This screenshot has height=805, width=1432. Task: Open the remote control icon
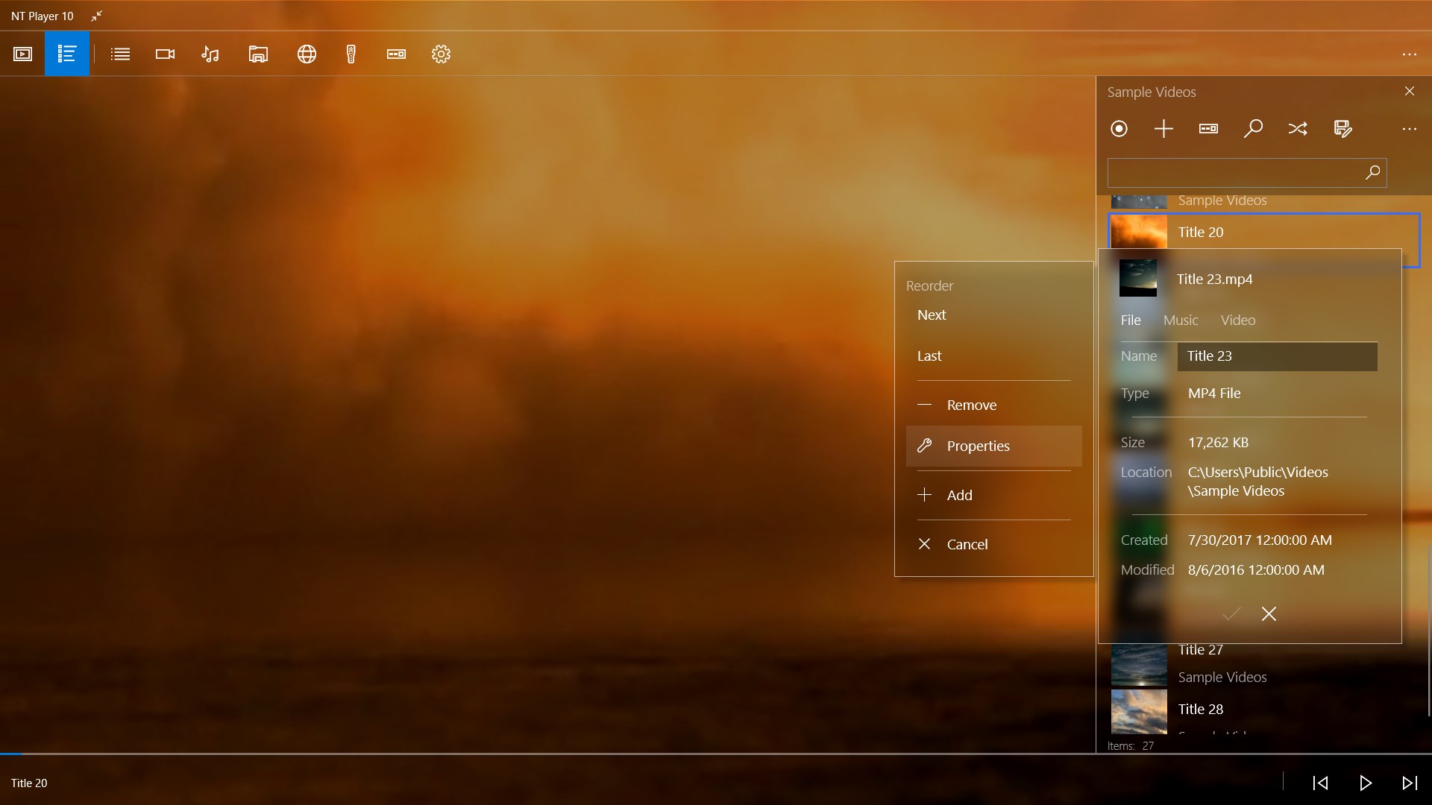pos(351,54)
